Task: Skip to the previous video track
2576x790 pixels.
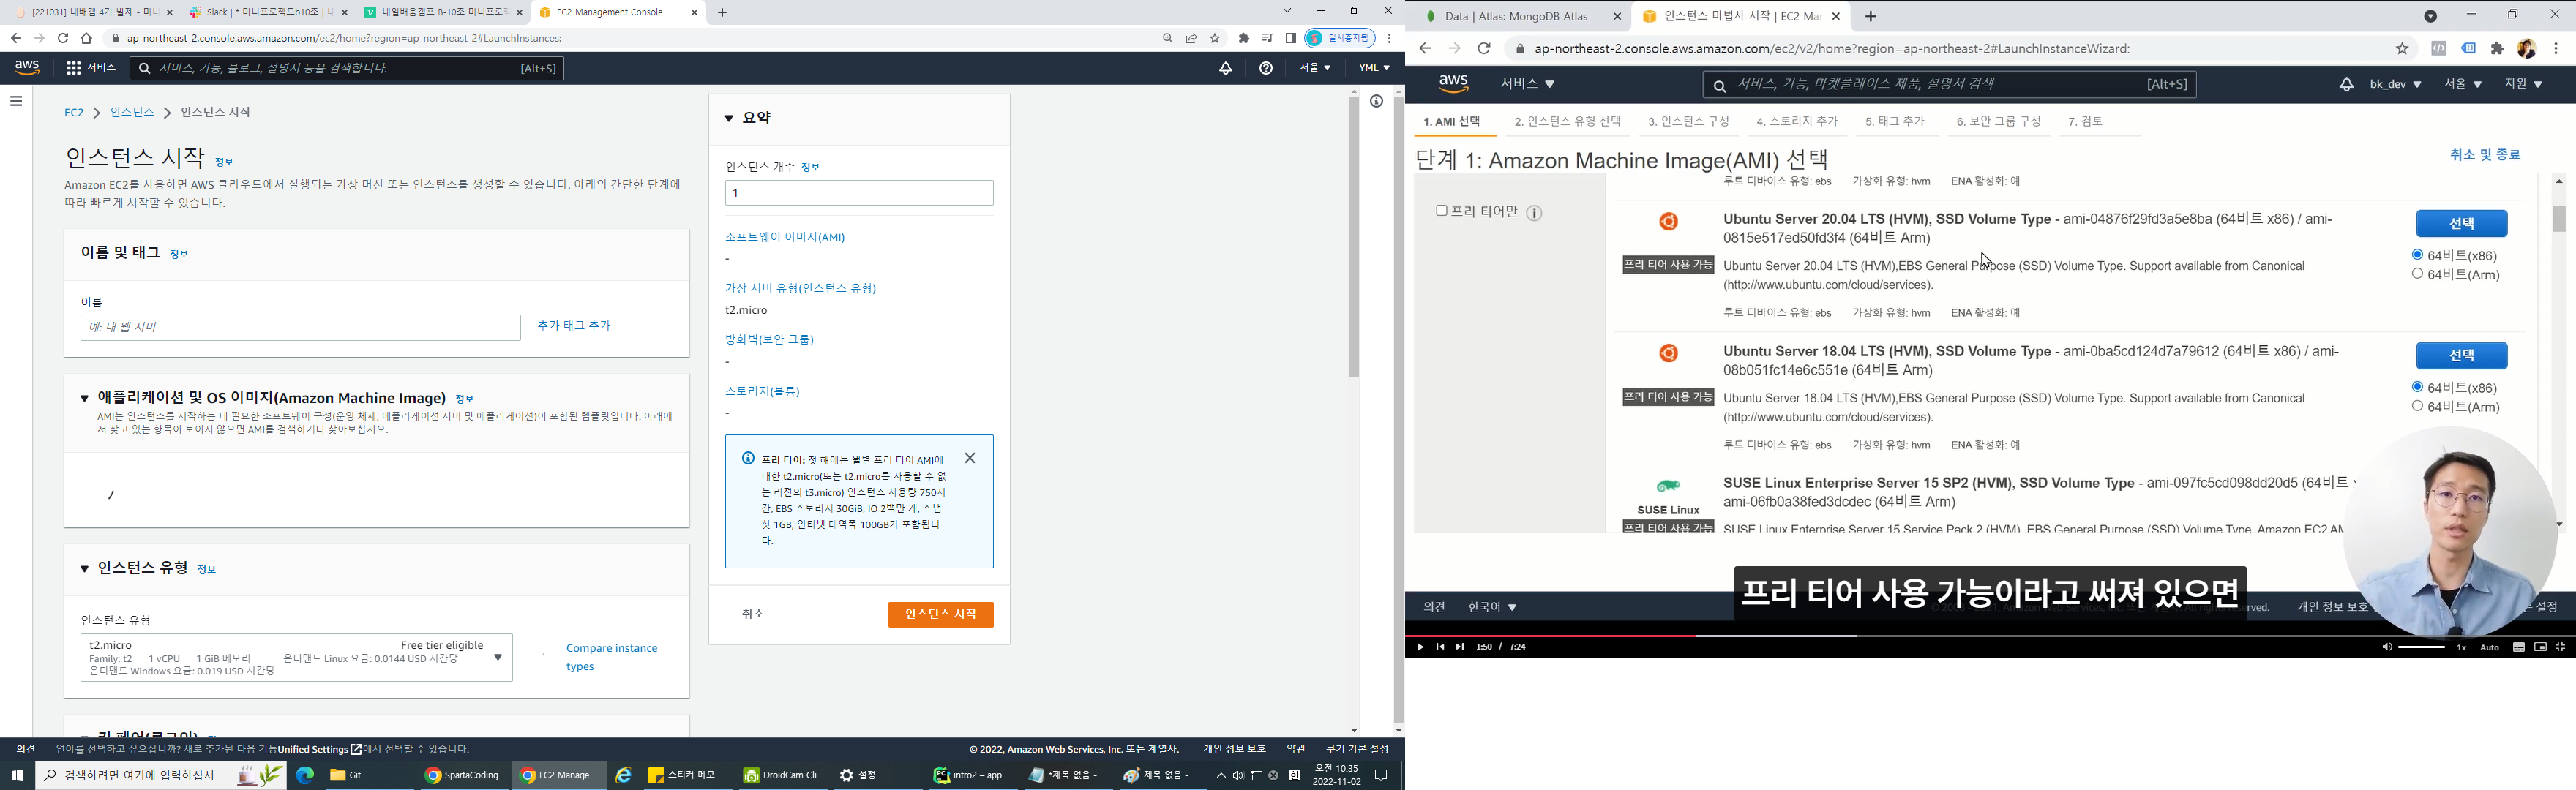Action: point(1440,647)
